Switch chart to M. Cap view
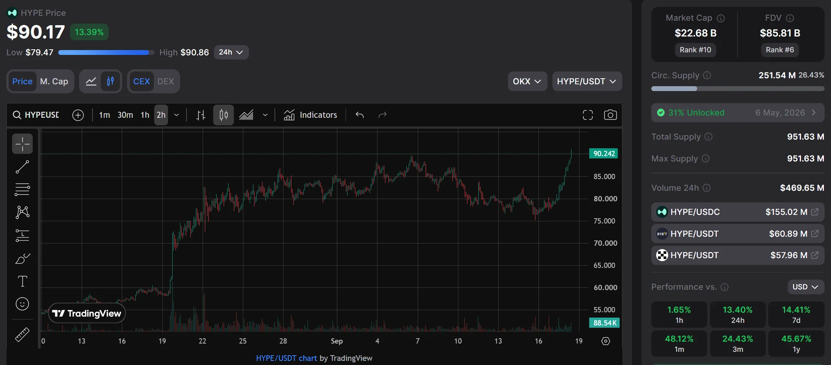831x365 pixels. [54, 81]
